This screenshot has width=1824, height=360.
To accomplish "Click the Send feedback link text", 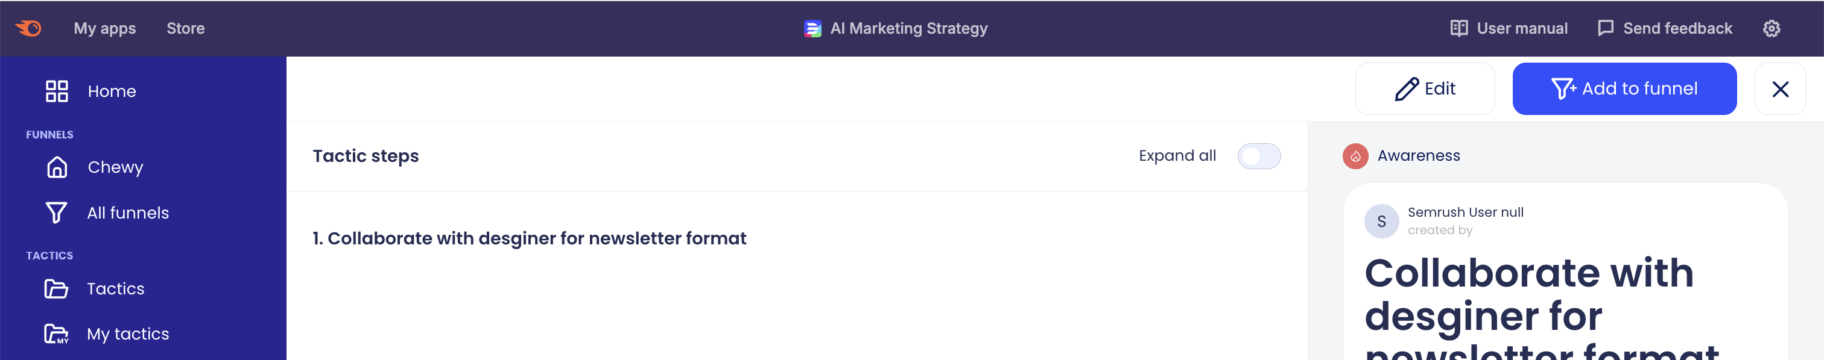I will click(x=1677, y=28).
